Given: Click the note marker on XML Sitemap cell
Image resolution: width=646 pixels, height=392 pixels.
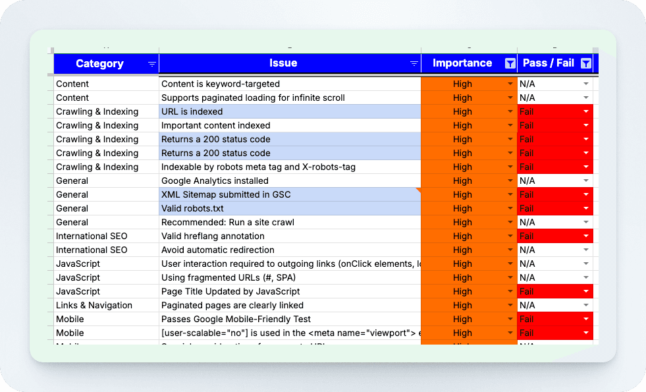Looking at the screenshot, I should [418, 190].
